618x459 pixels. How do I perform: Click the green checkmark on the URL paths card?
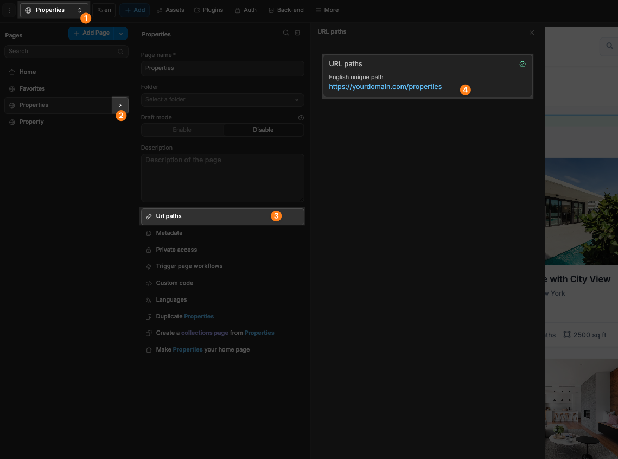pyautogui.click(x=523, y=63)
